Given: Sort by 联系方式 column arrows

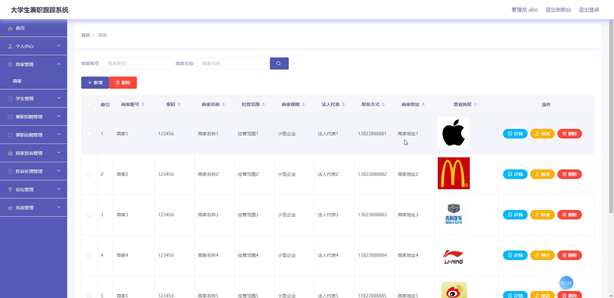Looking at the screenshot, I should pos(383,105).
